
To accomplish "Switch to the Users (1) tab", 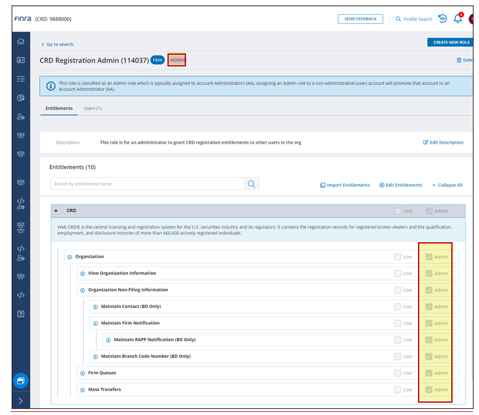I will tap(92, 109).
